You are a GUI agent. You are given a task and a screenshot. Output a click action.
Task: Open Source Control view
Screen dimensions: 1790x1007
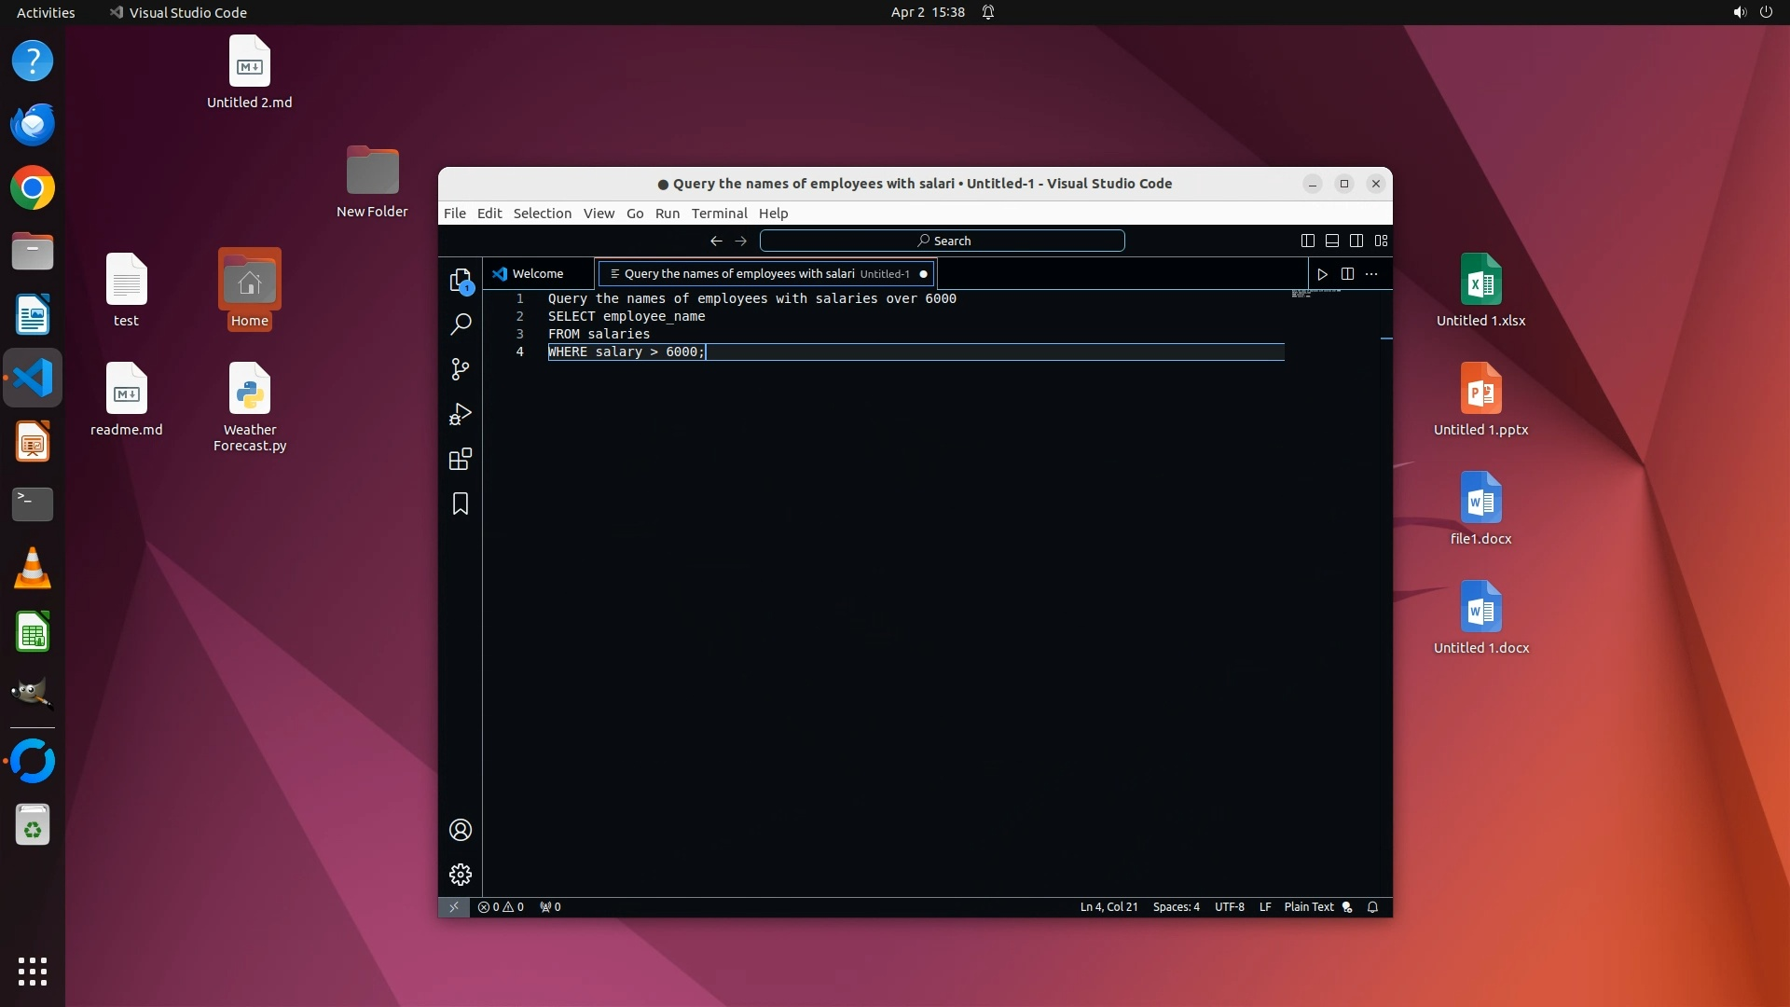(461, 369)
